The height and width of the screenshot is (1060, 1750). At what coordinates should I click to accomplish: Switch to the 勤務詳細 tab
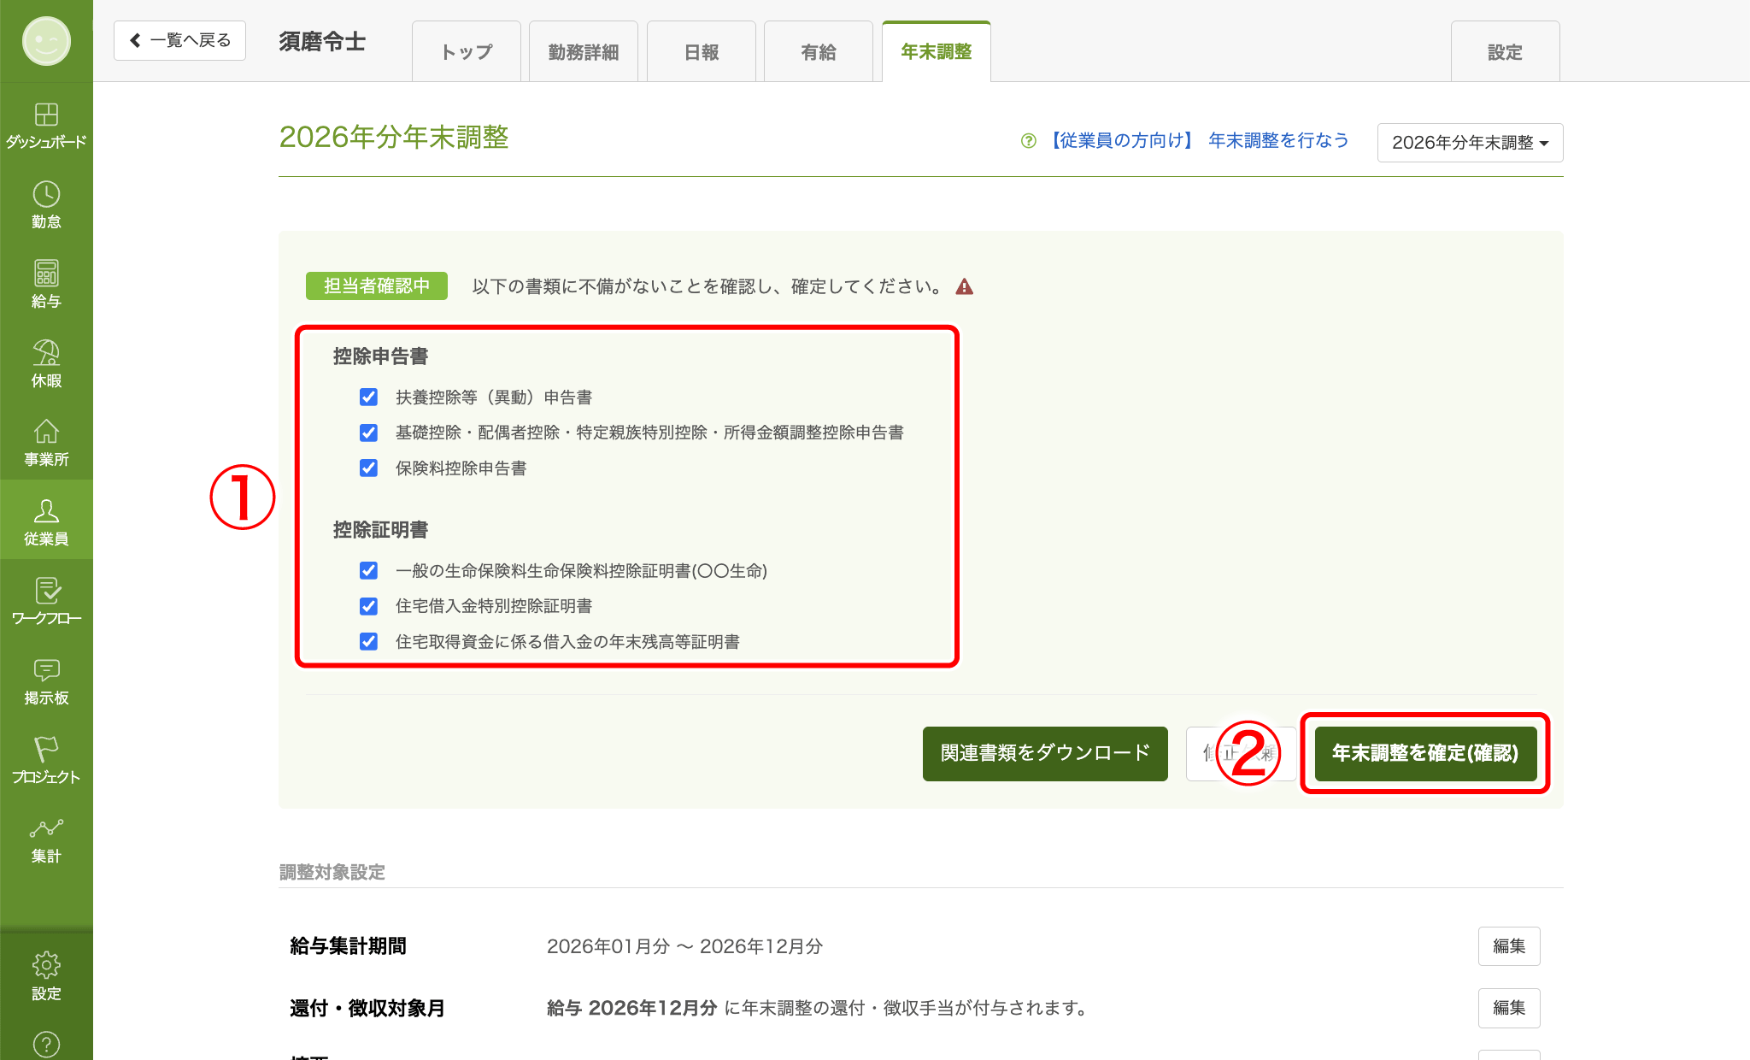point(584,52)
